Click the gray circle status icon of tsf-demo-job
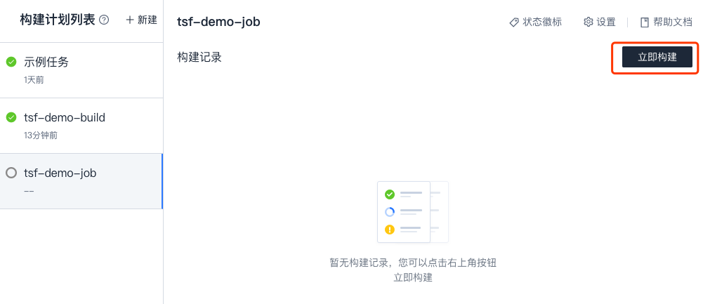This screenshot has width=703, height=304. tap(11, 173)
